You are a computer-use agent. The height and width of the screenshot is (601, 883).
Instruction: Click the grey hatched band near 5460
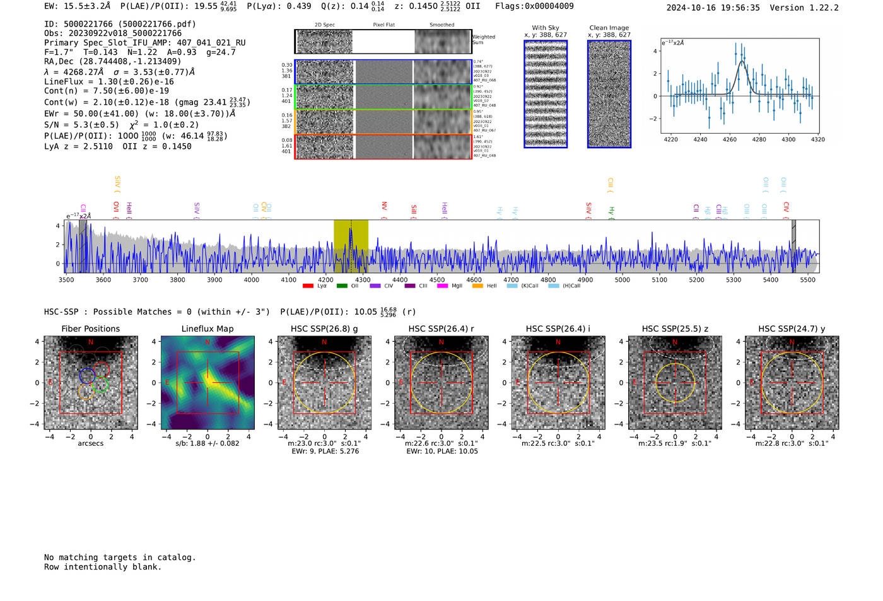point(794,246)
